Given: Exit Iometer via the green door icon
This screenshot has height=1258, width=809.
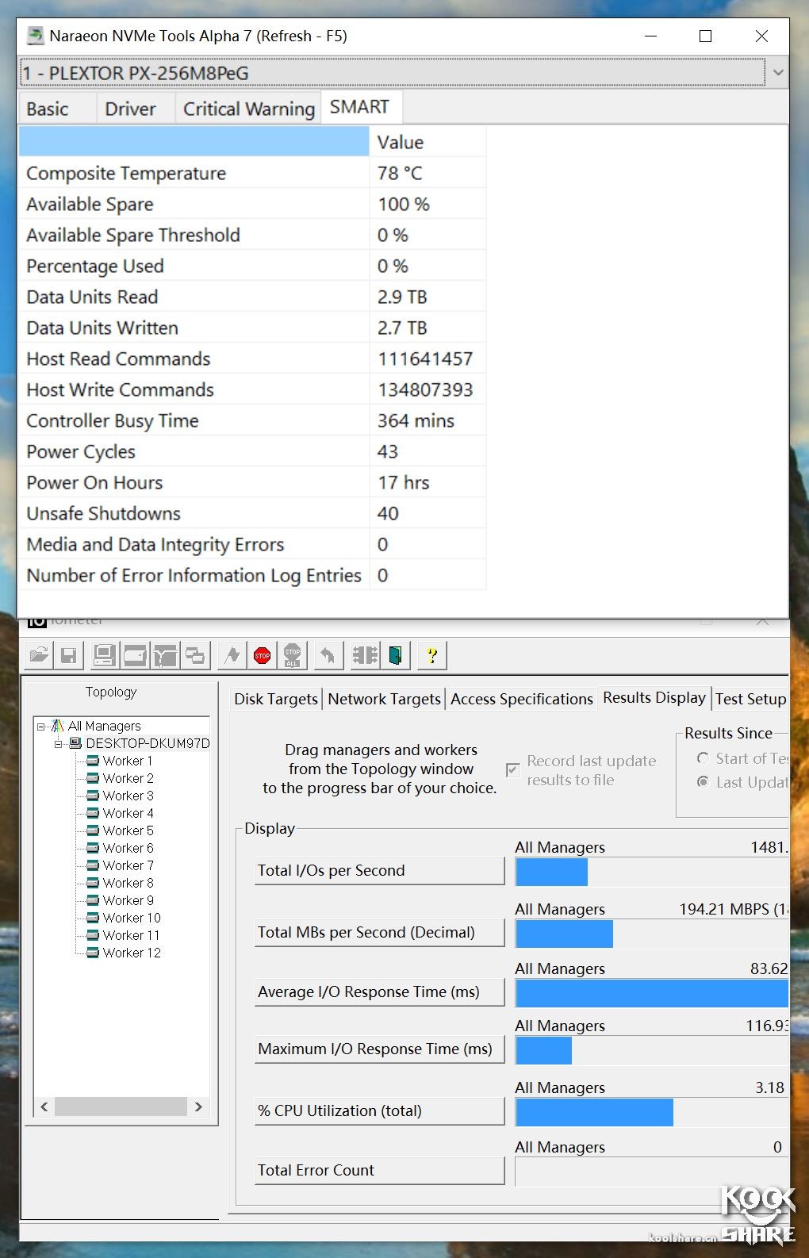Looking at the screenshot, I should pyautogui.click(x=395, y=655).
